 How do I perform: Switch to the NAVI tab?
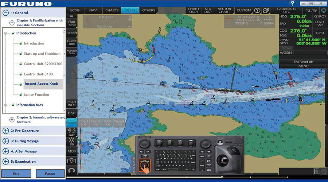coord(93,10)
